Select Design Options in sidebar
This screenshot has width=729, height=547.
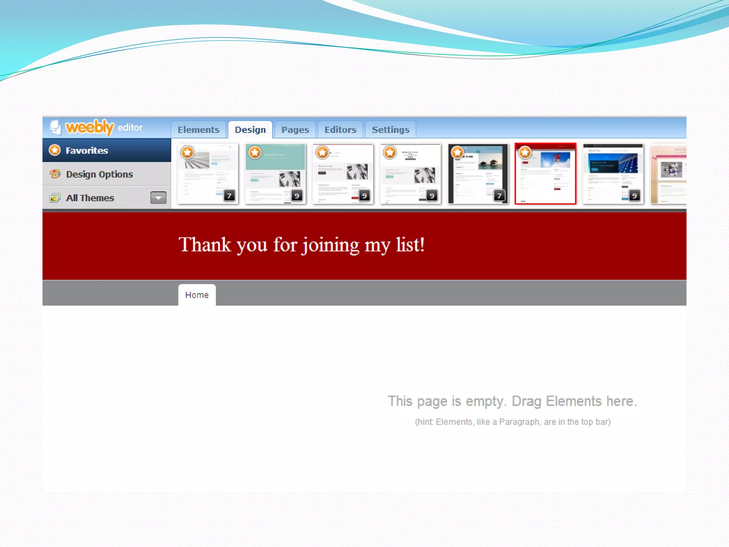pos(99,174)
